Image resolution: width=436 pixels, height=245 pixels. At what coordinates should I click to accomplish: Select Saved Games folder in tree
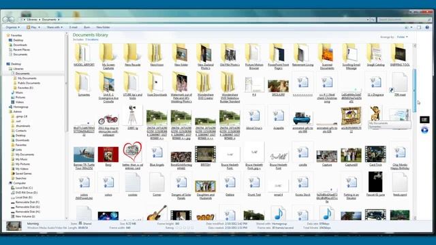pos(23,174)
